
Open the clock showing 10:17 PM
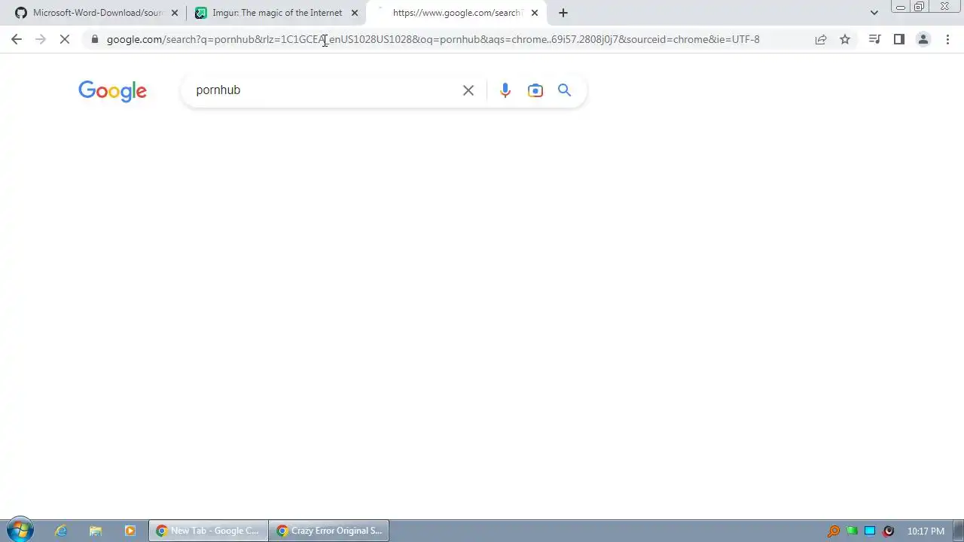click(926, 531)
